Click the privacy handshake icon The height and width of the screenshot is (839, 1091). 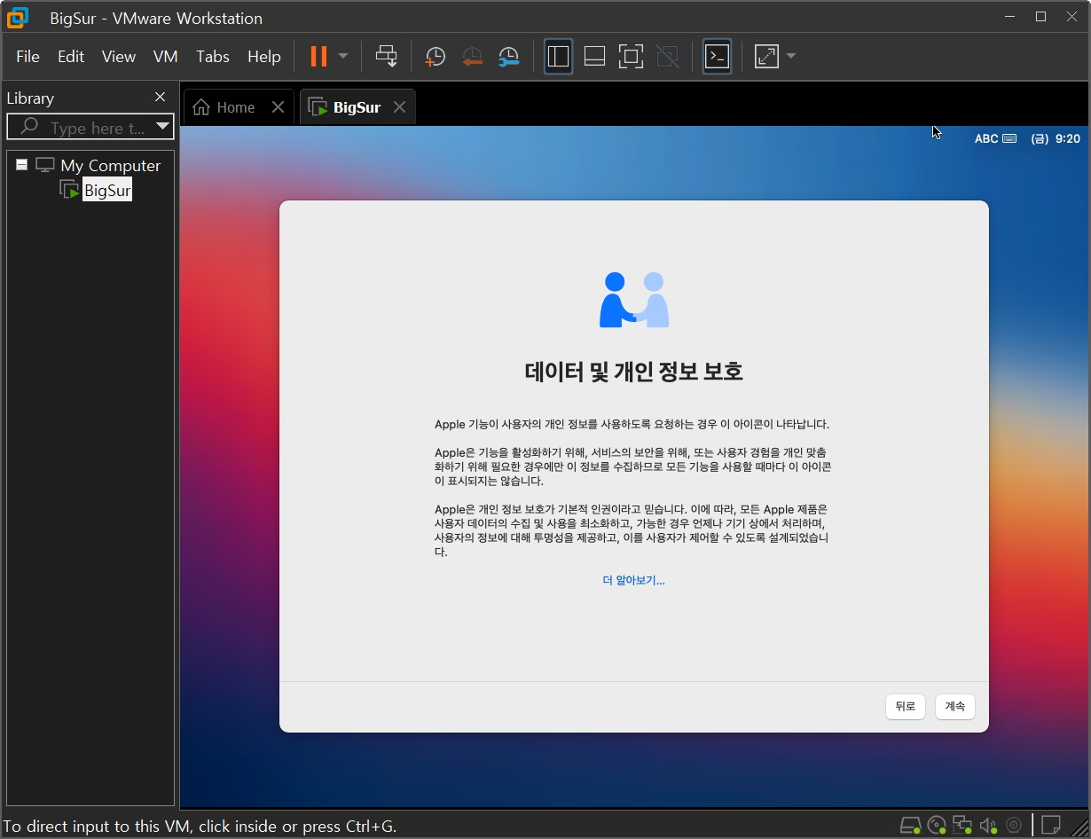(x=634, y=300)
